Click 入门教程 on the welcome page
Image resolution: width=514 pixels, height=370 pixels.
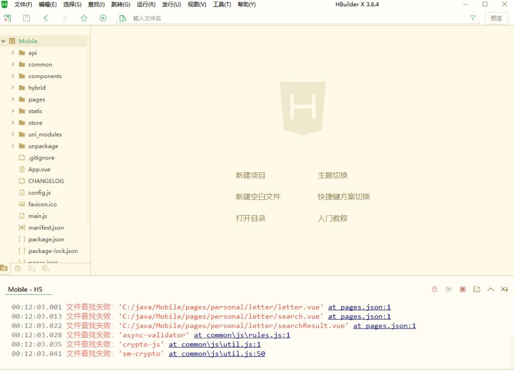(333, 218)
